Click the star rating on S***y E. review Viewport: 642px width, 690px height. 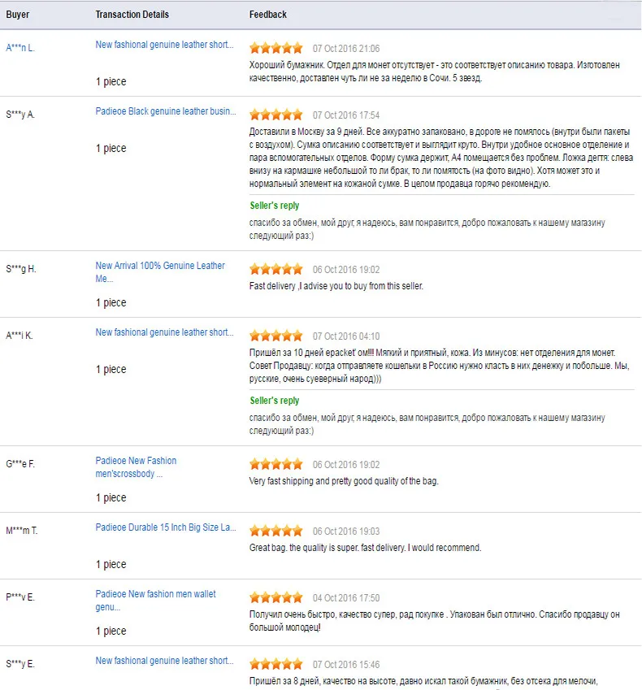pos(275,664)
